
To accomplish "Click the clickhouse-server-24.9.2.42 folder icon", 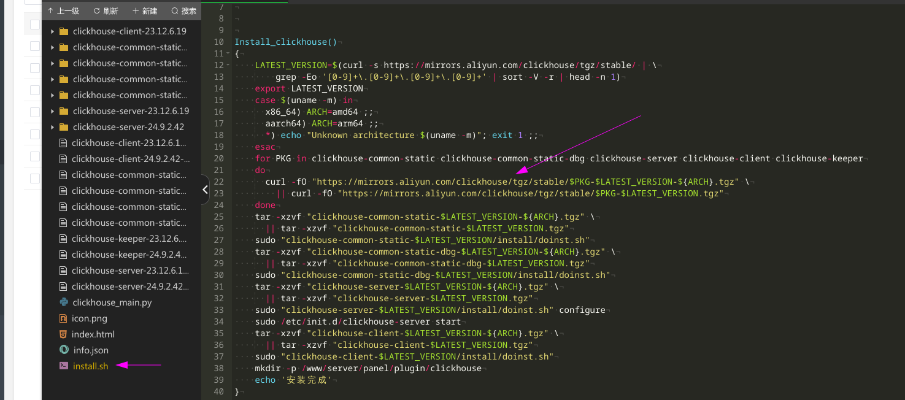I will click(x=64, y=127).
